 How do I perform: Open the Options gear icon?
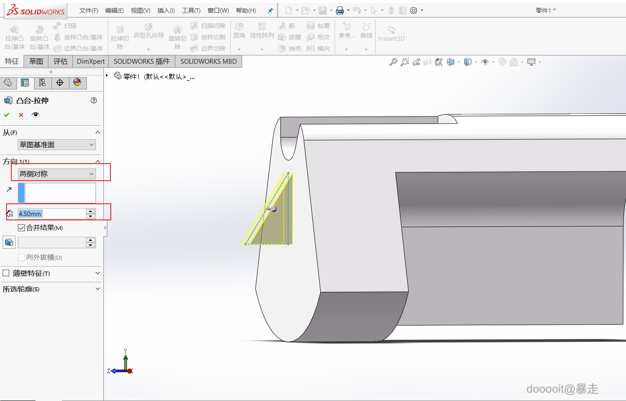click(x=414, y=10)
